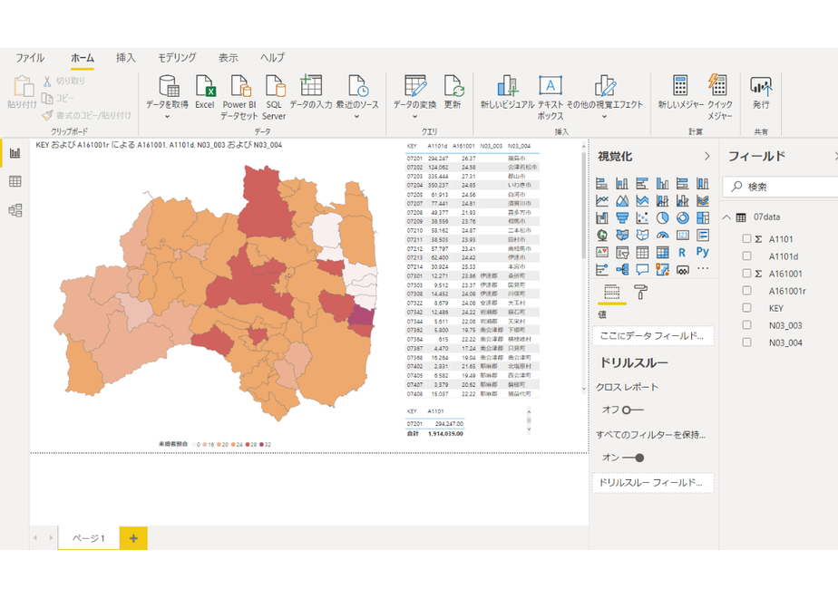Select the stacked bar chart visual
838x598 pixels.
tap(602, 184)
